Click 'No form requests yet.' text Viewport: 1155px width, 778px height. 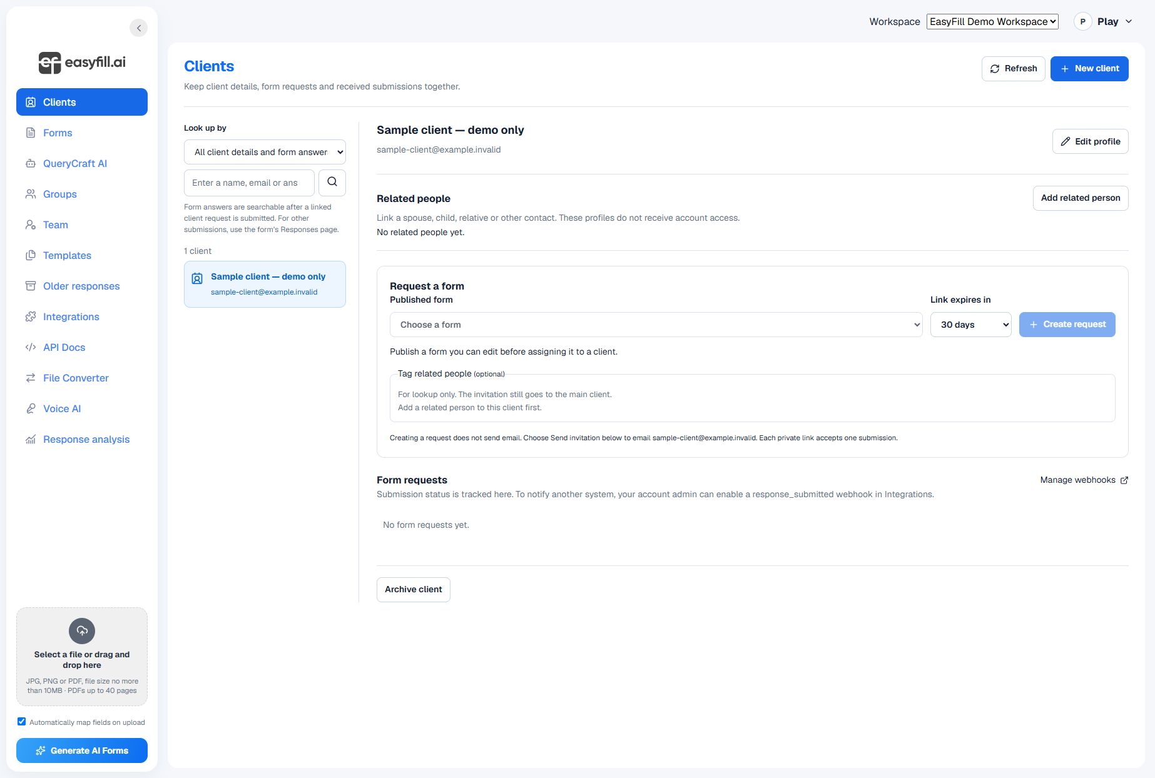pyautogui.click(x=426, y=525)
